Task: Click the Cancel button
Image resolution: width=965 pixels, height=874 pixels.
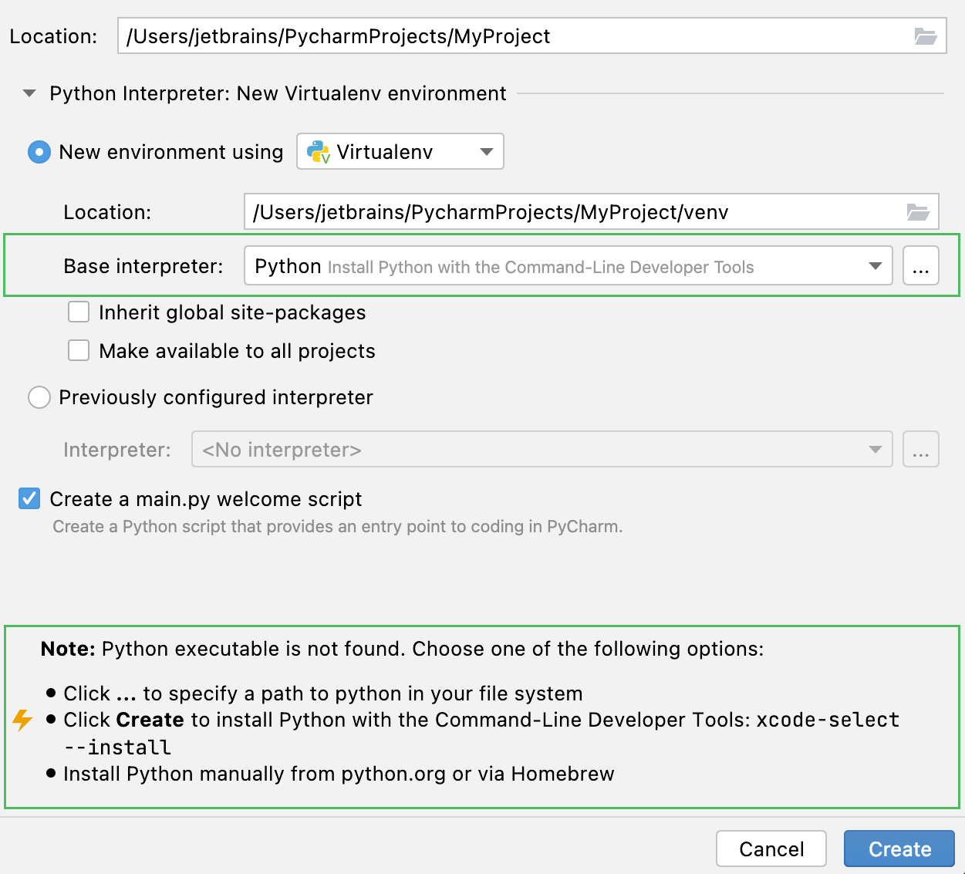Action: pyautogui.click(x=771, y=849)
